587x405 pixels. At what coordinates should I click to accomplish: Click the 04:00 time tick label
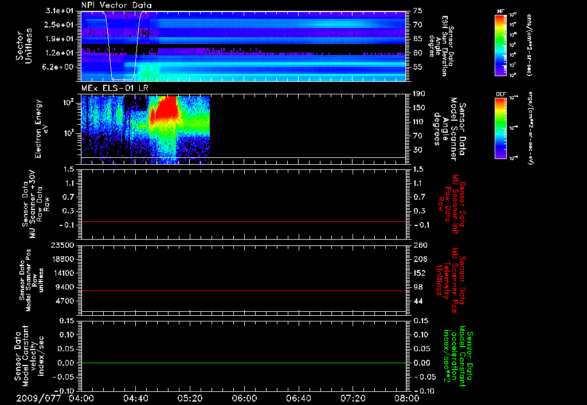click(x=81, y=398)
